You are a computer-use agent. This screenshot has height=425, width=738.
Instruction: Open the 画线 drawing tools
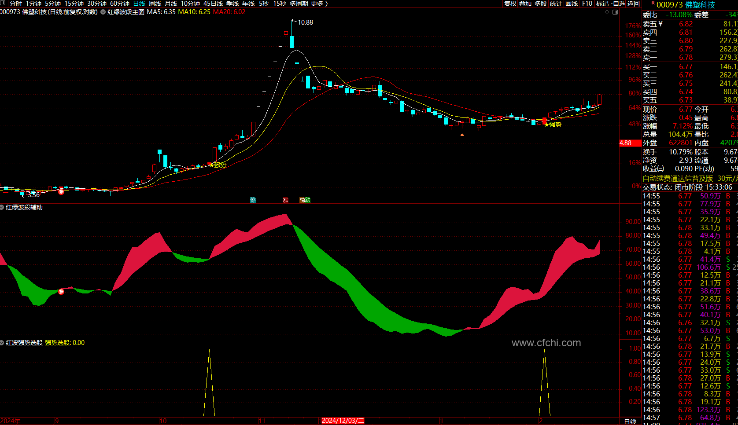tap(572, 4)
